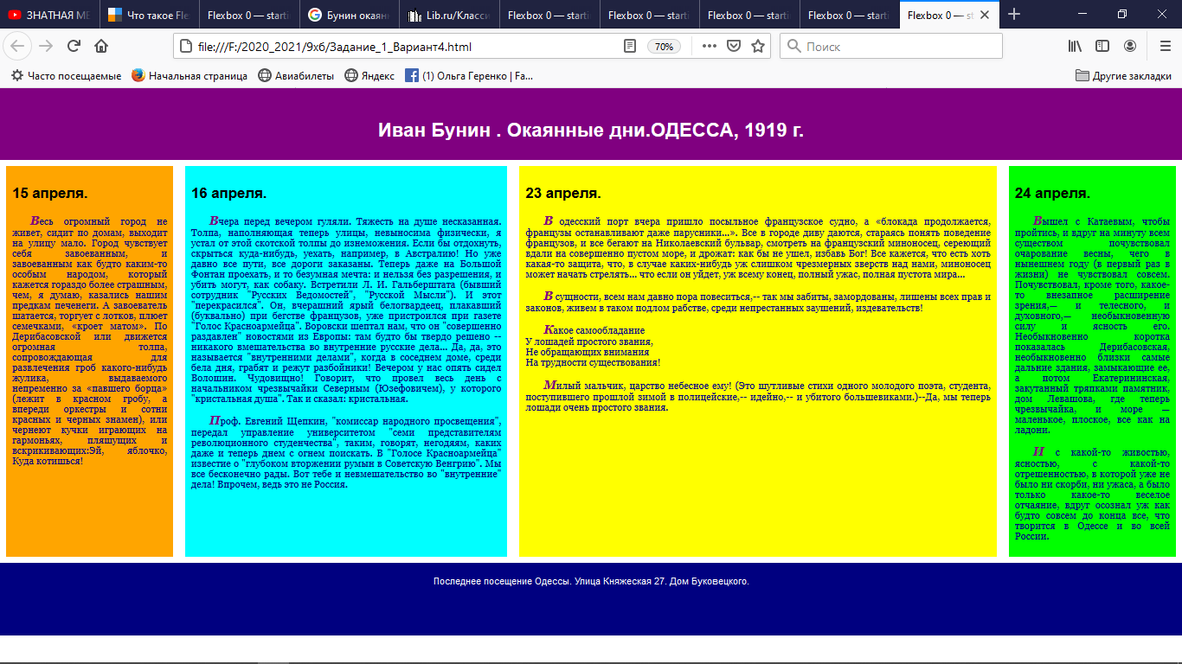Screen dimensions: 1182x664
Task: Save page to Pocket
Action: [733, 47]
